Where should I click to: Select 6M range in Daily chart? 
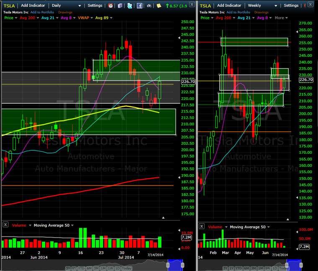(x=89, y=268)
